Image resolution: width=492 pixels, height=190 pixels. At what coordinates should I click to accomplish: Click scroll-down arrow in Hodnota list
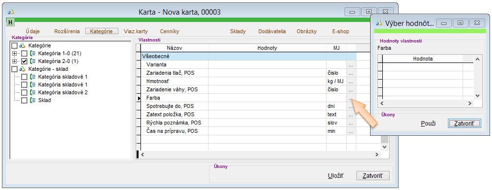click(477, 96)
